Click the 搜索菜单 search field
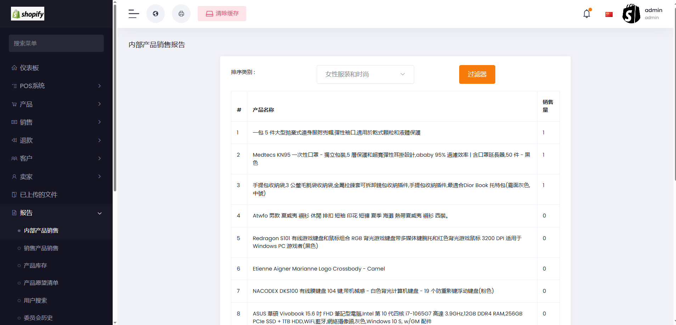The image size is (676, 325). tap(56, 43)
